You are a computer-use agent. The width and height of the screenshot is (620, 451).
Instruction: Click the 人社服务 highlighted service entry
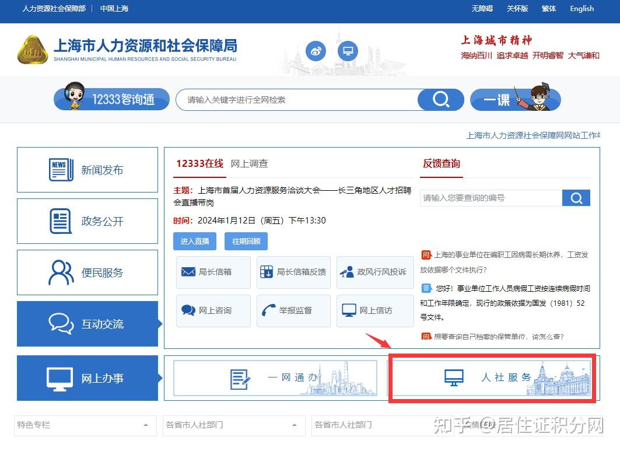(x=492, y=377)
